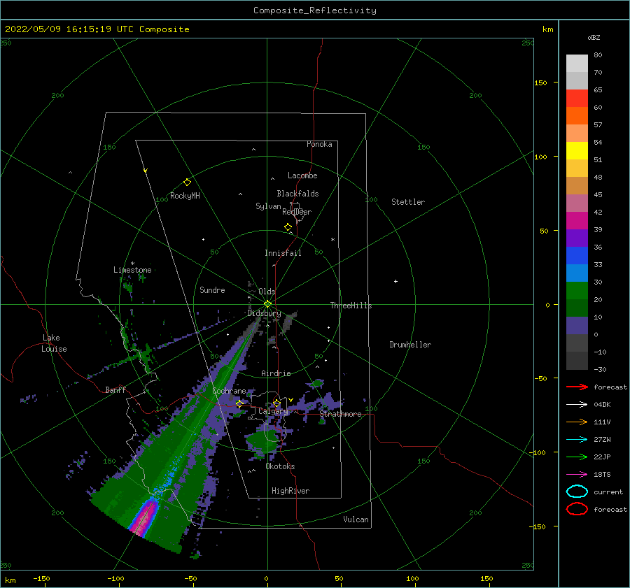Image resolution: width=630 pixels, height=588 pixels.
Task: Click the yellow diamond marker at radar center
Action: (267, 304)
